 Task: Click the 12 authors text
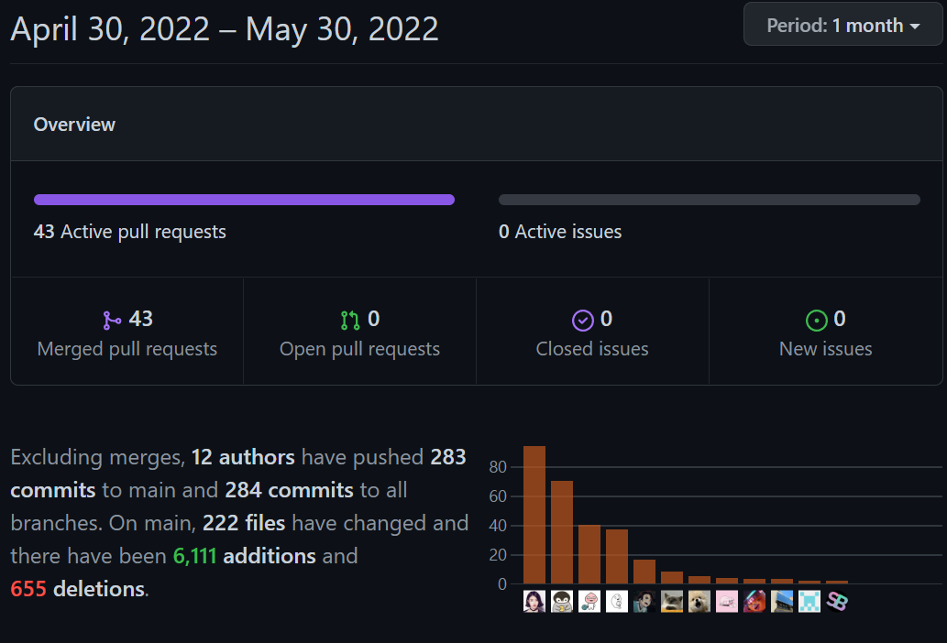(243, 457)
